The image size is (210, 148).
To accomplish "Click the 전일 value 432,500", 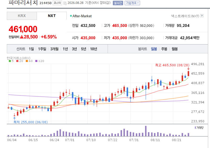I will (88, 26).
